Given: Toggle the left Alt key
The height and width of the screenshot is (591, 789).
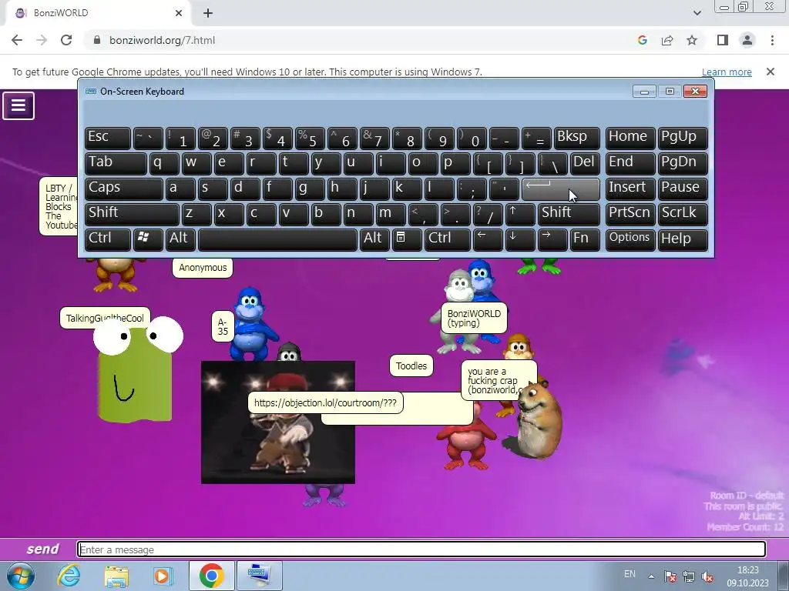Looking at the screenshot, I should [180, 239].
